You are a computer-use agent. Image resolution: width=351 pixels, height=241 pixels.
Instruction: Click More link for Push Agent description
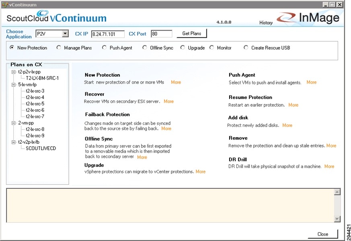pos(312,82)
